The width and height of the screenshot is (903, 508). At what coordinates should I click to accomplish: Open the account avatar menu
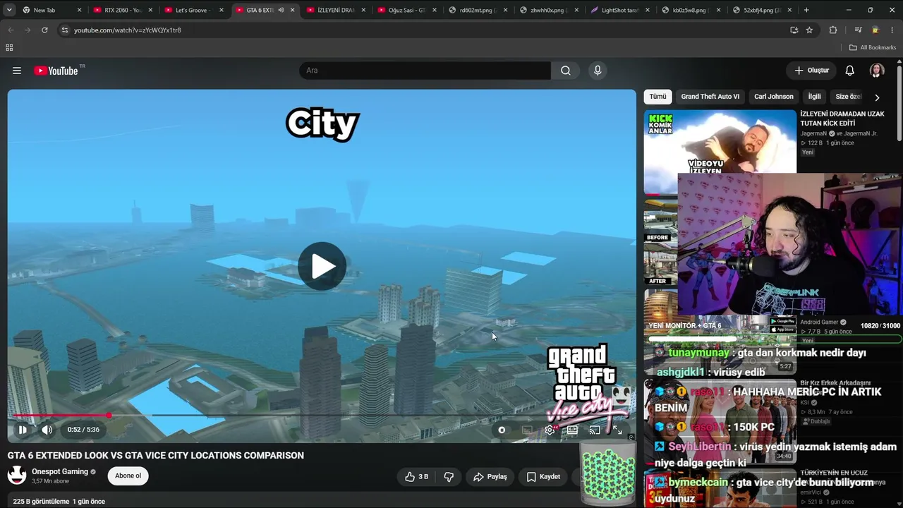[877, 71]
